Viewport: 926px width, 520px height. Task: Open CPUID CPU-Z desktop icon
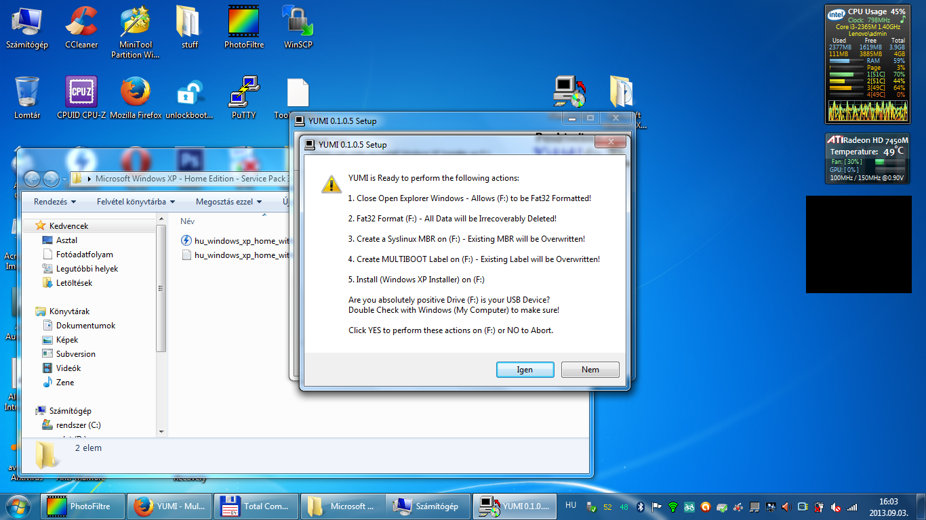[81, 97]
